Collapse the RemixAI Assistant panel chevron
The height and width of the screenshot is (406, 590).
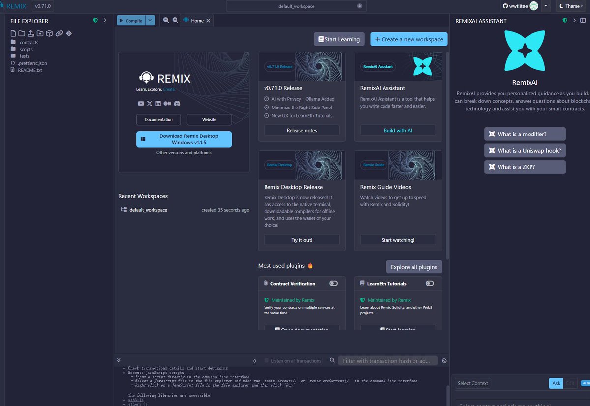pos(575,21)
